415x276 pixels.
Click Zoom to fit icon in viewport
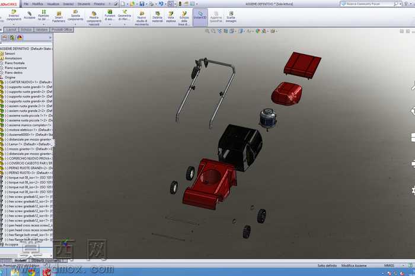[207, 31]
